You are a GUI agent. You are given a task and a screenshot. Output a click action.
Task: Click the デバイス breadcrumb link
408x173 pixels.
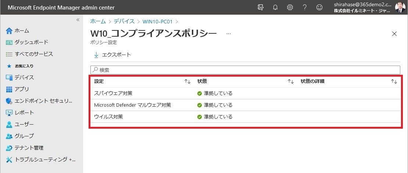(124, 22)
